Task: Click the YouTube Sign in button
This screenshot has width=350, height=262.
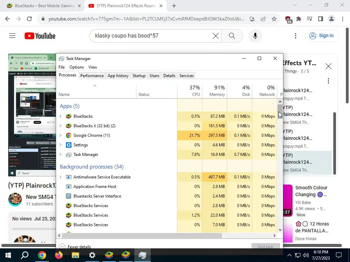Action: tap(322, 35)
